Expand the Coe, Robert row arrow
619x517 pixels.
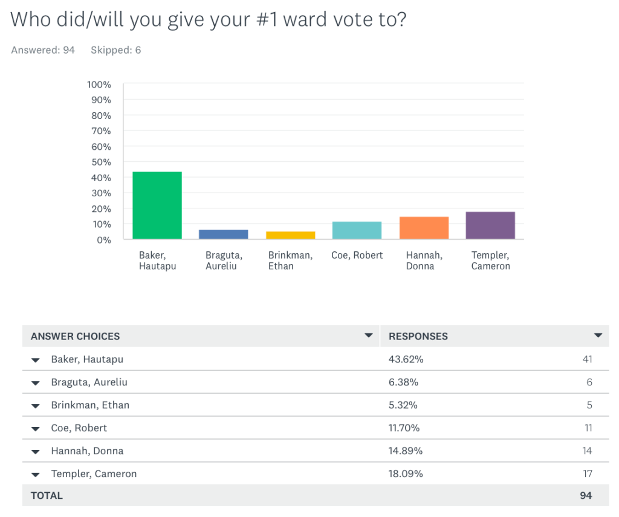36,429
